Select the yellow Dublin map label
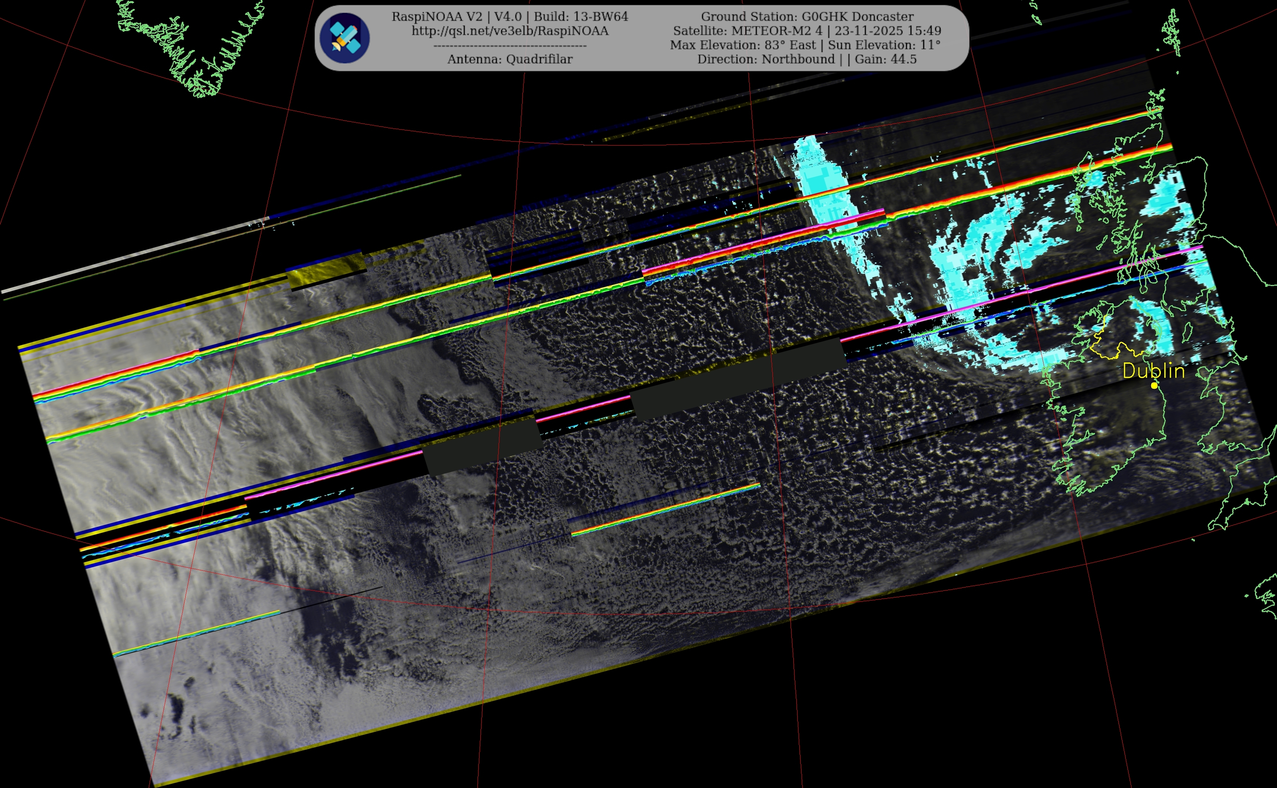1277x788 pixels. [x=1154, y=370]
